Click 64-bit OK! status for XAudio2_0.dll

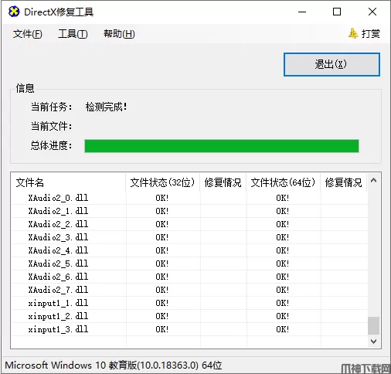coord(283,198)
